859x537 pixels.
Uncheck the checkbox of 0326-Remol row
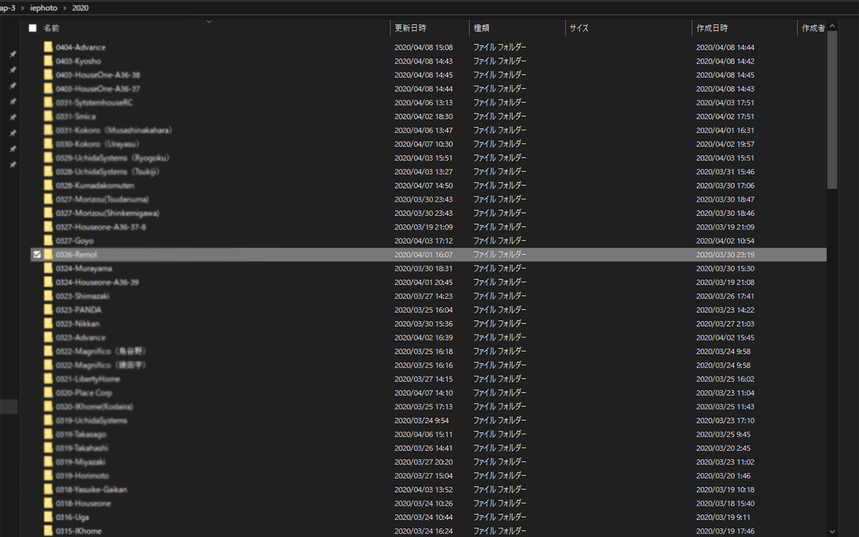pyautogui.click(x=37, y=254)
